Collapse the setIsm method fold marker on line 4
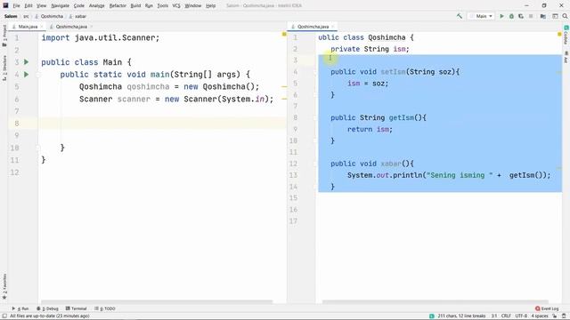The image size is (570, 320). click(315, 72)
